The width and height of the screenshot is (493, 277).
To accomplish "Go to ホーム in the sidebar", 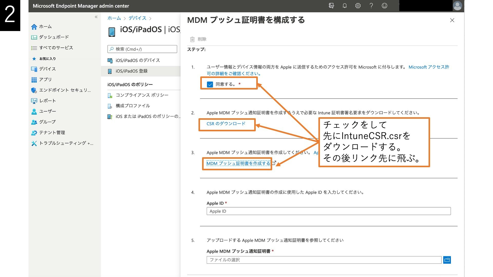I will pyautogui.click(x=41, y=27).
